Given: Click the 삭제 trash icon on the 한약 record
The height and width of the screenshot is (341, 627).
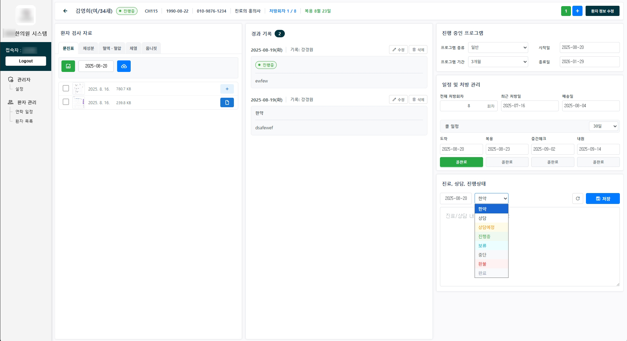Looking at the screenshot, I should pyautogui.click(x=418, y=99).
